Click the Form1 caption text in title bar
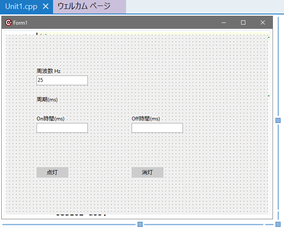The image size is (284, 229). coord(20,23)
